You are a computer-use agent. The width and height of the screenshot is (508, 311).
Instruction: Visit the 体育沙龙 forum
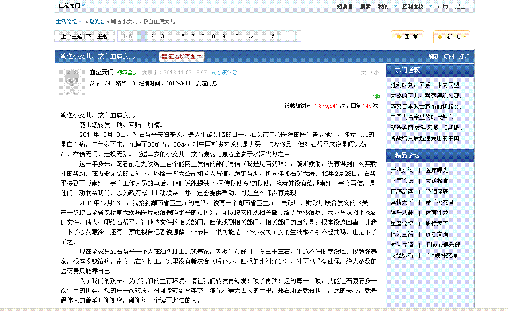click(x=437, y=213)
